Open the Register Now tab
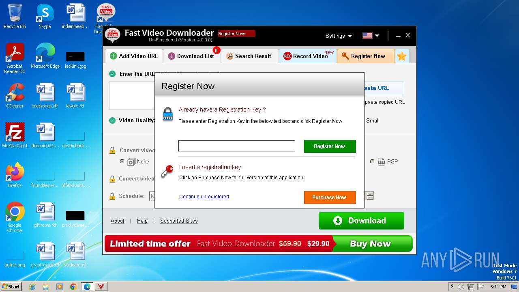The width and height of the screenshot is (519, 292). click(365, 56)
